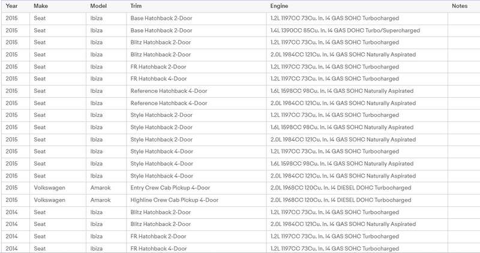Select the 2015 FR Hatchback 2-Door trim cell

pos(196,67)
